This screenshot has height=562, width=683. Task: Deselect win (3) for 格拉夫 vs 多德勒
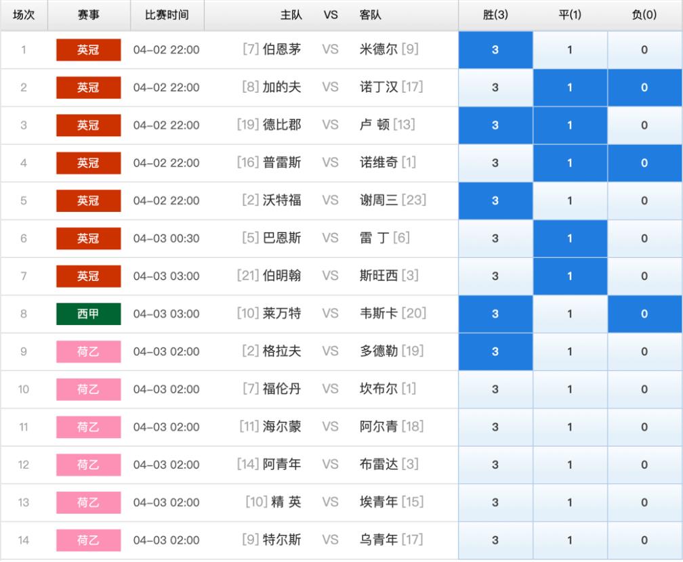pyautogui.click(x=495, y=351)
